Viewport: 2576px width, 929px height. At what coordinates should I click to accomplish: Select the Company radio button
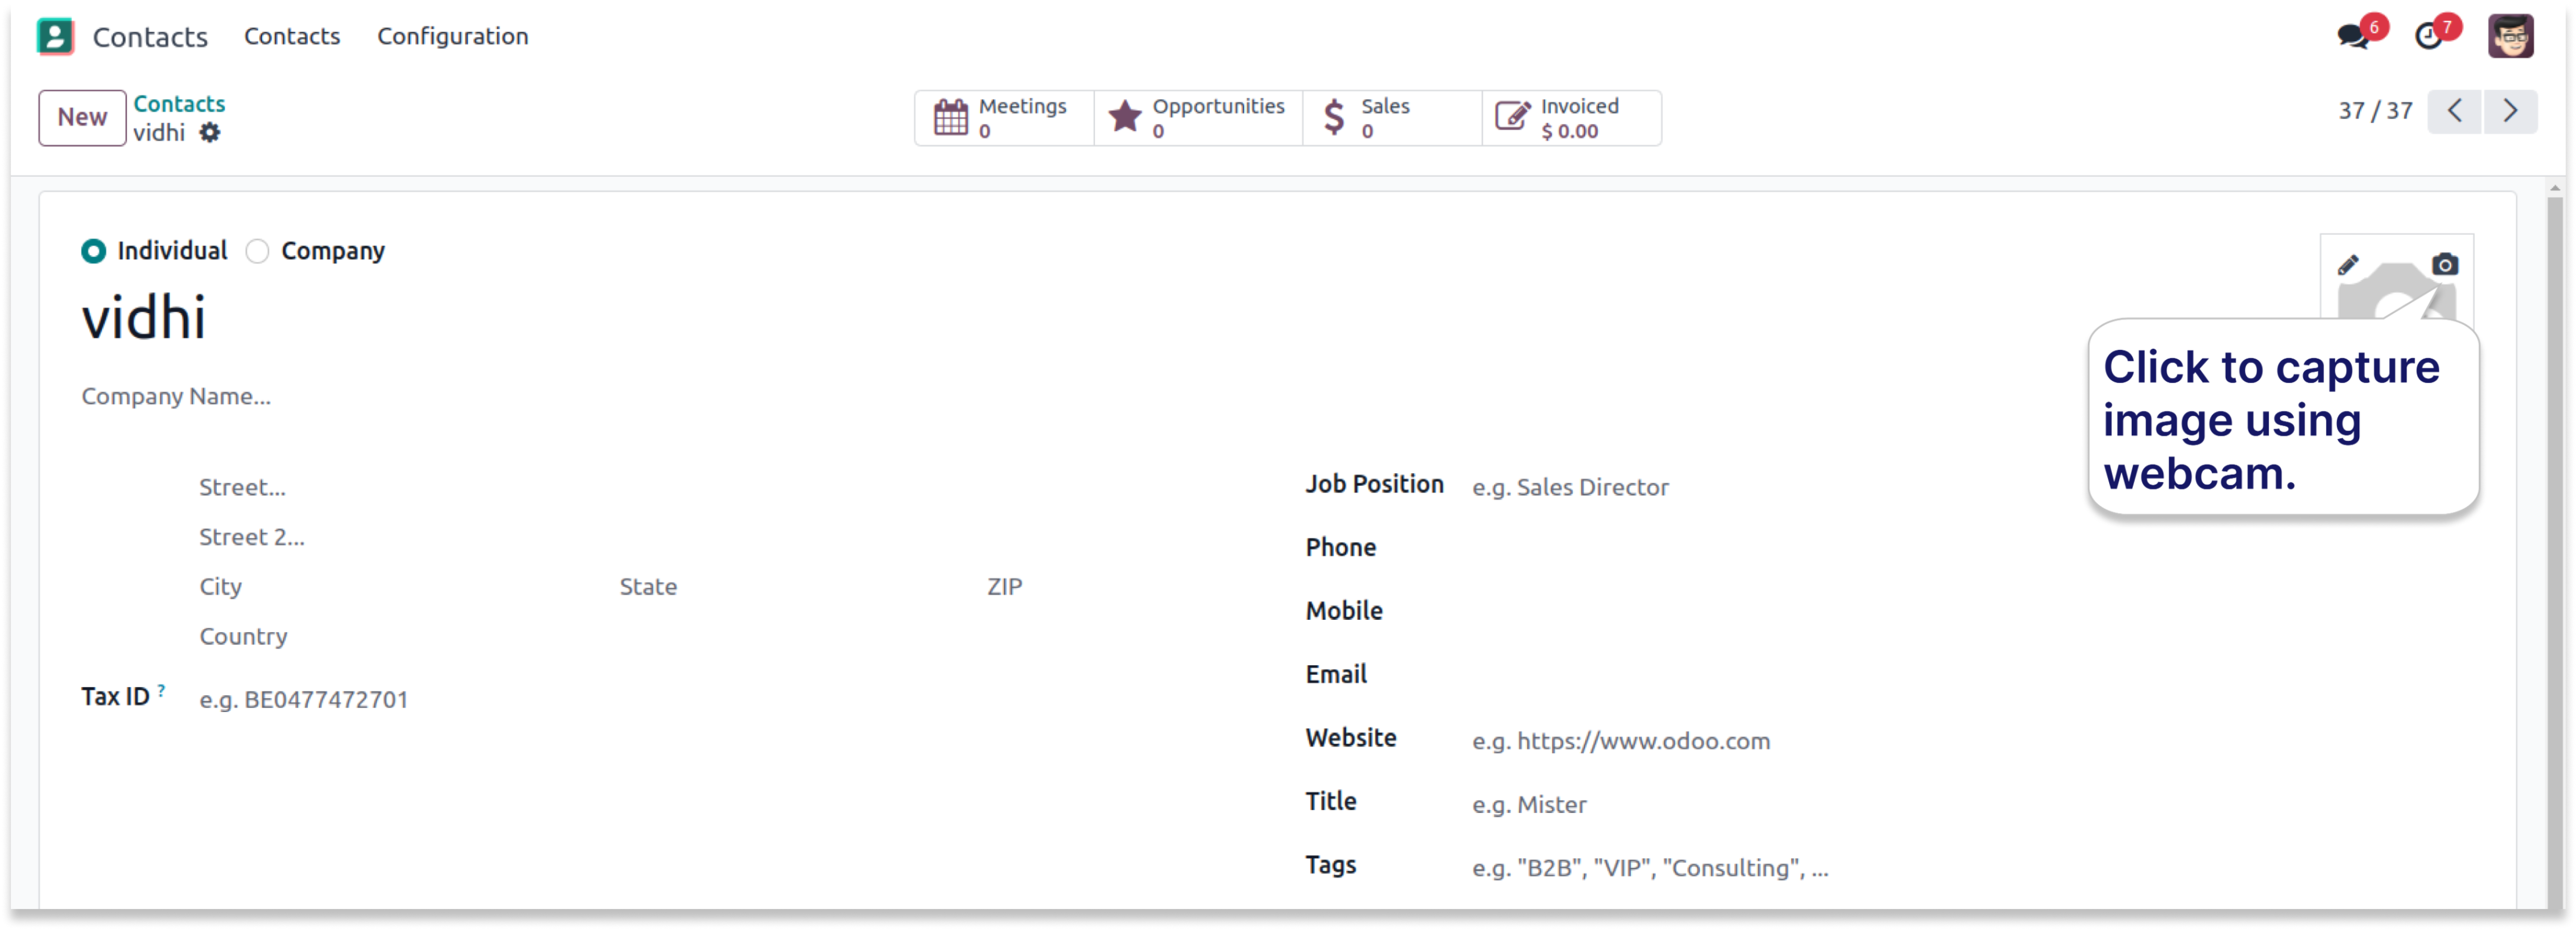(258, 252)
